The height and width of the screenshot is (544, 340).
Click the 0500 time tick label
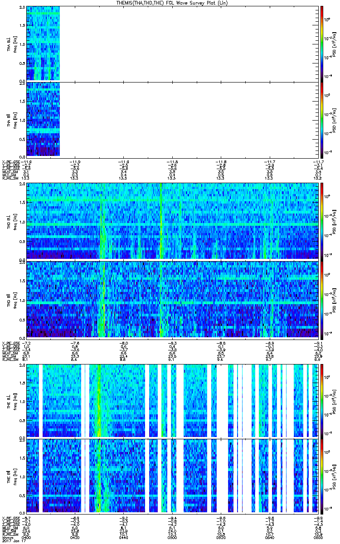(x=172, y=537)
